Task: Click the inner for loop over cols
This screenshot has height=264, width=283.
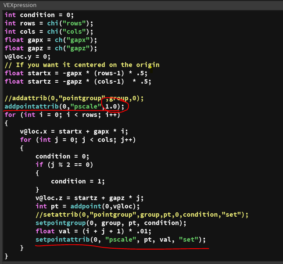Action: [x=78, y=140]
